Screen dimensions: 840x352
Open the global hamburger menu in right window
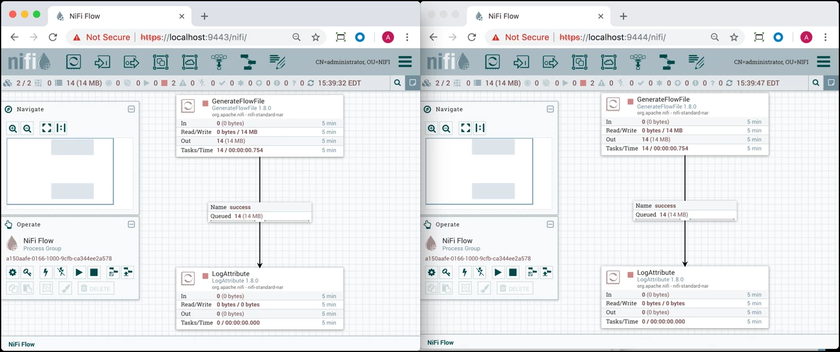pyautogui.click(x=824, y=62)
